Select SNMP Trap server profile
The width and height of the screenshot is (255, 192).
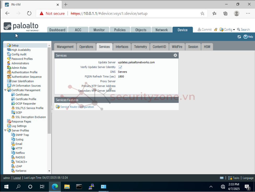[22, 135]
